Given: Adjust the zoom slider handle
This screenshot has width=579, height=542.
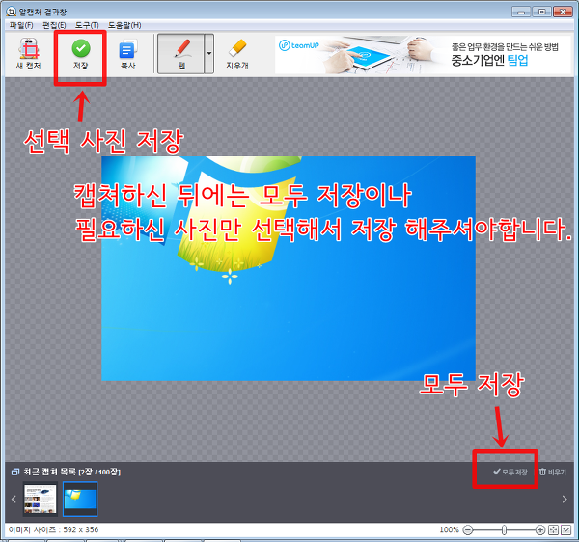Looking at the screenshot, I should (x=504, y=530).
